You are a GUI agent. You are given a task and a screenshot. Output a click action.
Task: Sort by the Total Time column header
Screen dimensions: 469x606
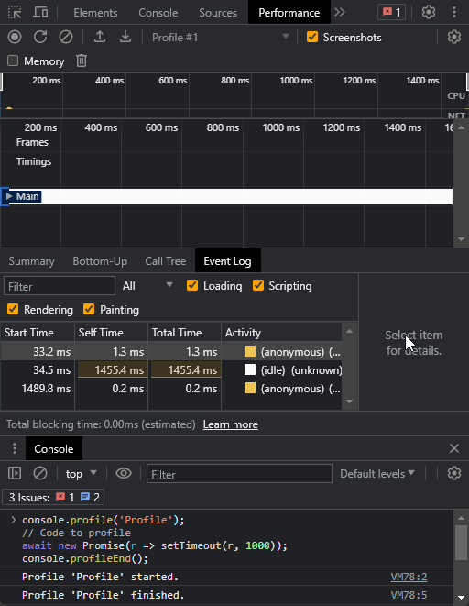tap(184, 333)
